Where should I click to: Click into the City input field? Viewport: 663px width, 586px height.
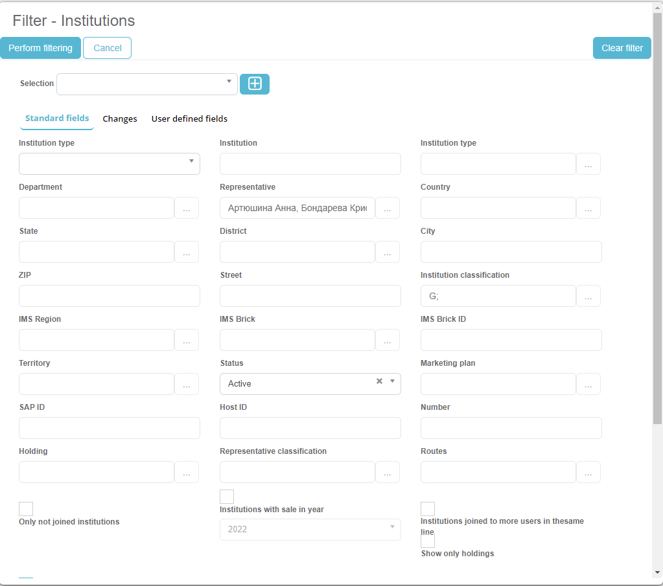(511, 253)
